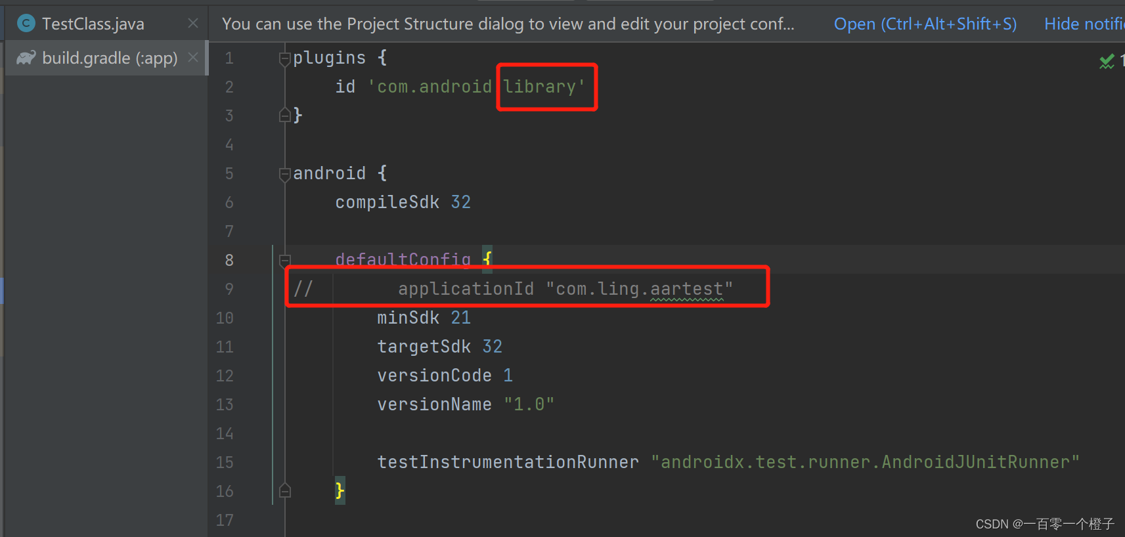The image size is (1125, 537).
Task: Click the versionName string "1.0"
Action: [x=529, y=405]
